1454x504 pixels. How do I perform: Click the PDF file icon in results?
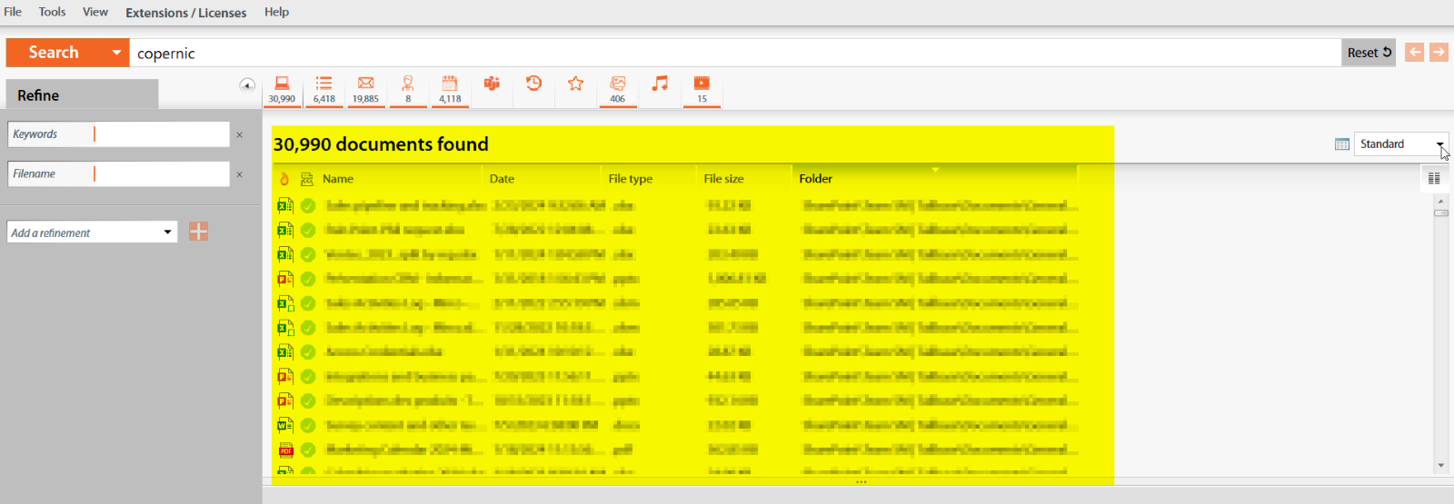pyautogui.click(x=285, y=450)
